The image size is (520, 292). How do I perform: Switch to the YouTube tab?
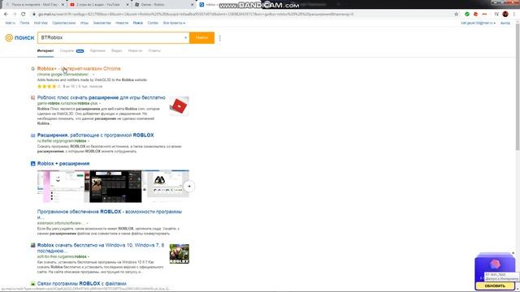tap(98, 5)
